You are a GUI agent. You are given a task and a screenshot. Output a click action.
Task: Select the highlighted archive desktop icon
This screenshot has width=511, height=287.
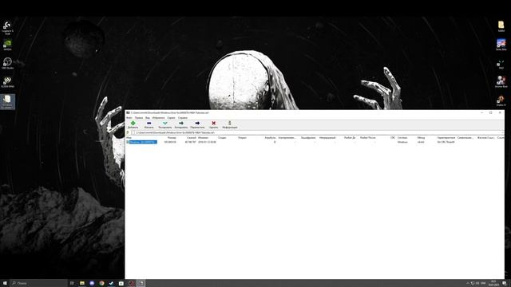pos(7,101)
